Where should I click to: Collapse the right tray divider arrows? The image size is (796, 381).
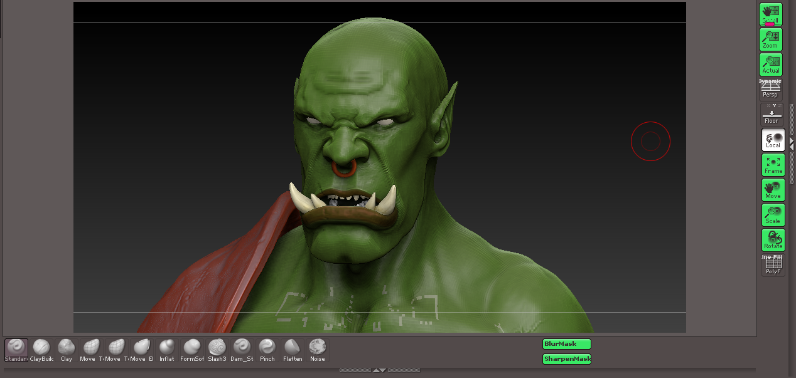point(792,144)
